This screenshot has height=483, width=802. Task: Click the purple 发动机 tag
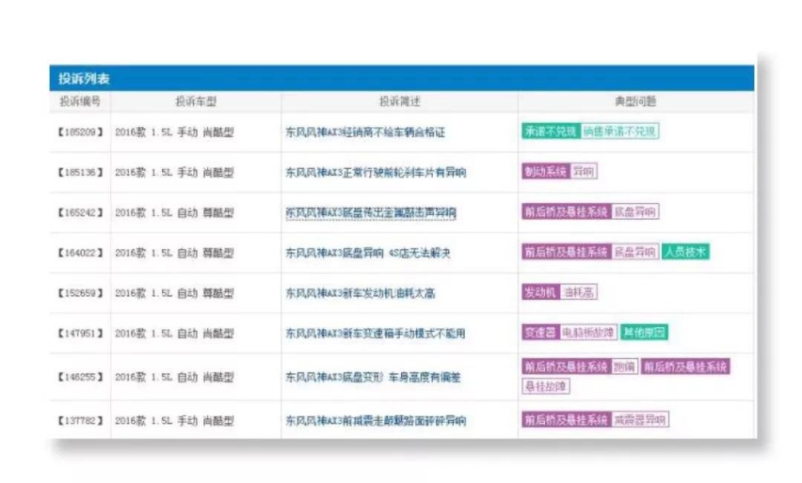(x=540, y=292)
